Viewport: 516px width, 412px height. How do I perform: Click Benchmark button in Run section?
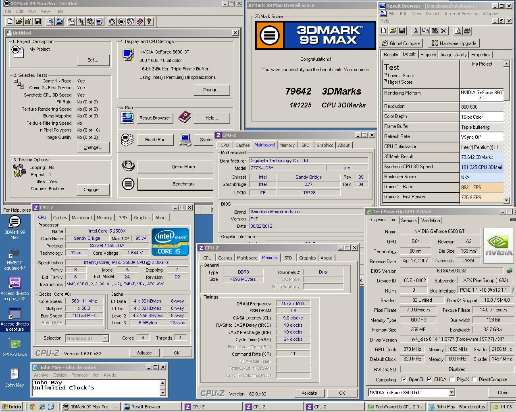click(175, 184)
